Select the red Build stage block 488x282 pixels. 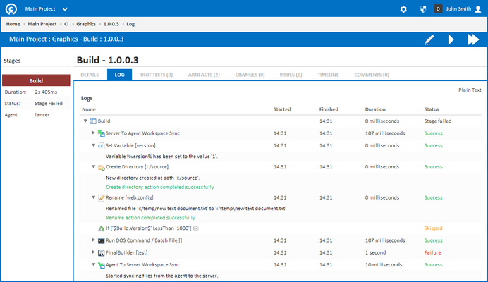click(x=36, y=80)
